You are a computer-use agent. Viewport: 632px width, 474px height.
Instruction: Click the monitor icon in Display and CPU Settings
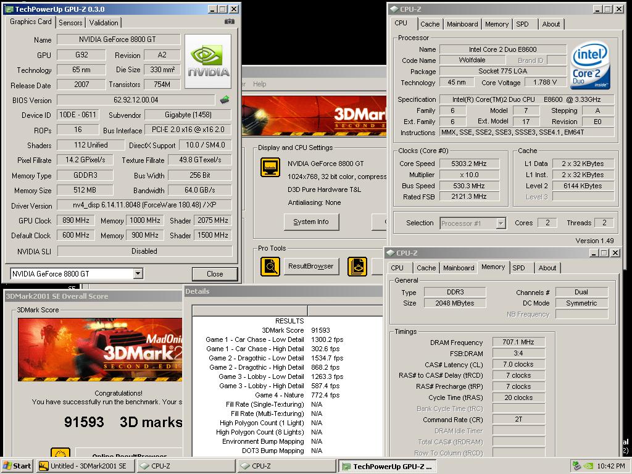(x=270, y=167)
